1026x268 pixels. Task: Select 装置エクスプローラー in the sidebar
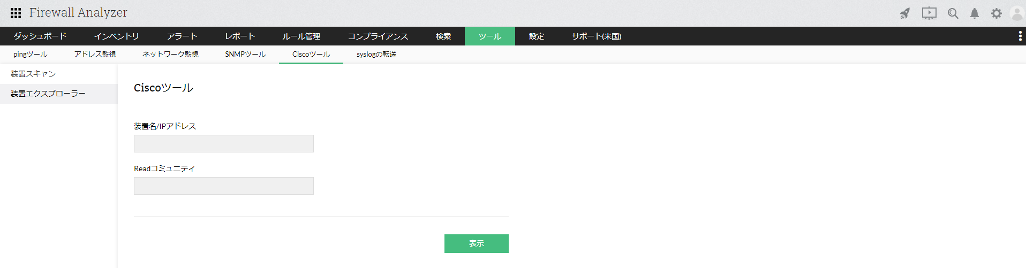click(x=59, y=94)
